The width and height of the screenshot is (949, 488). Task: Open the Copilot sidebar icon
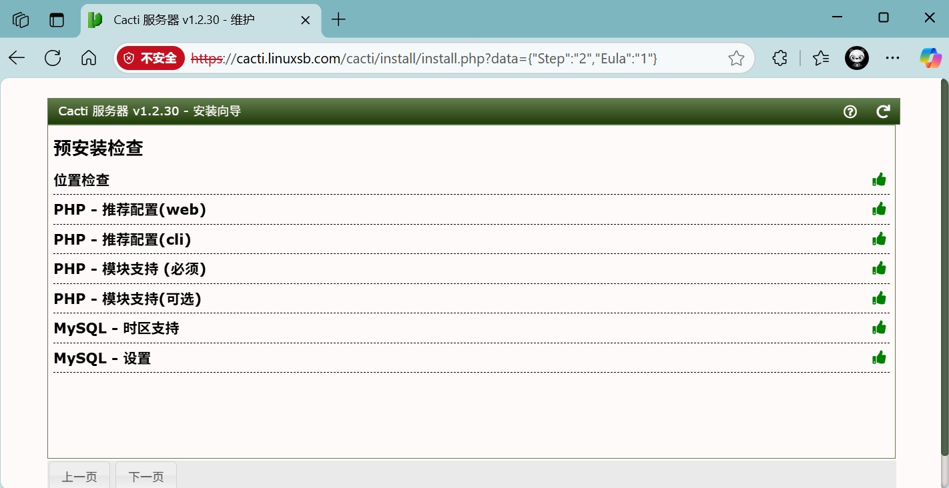(x=930, y=58)
